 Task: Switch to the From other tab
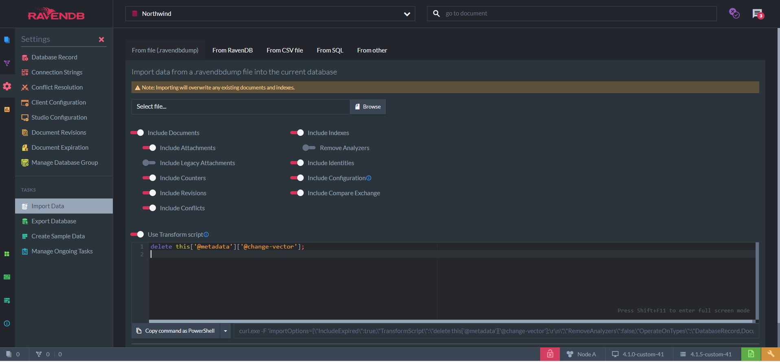click(x=372, y=50)
